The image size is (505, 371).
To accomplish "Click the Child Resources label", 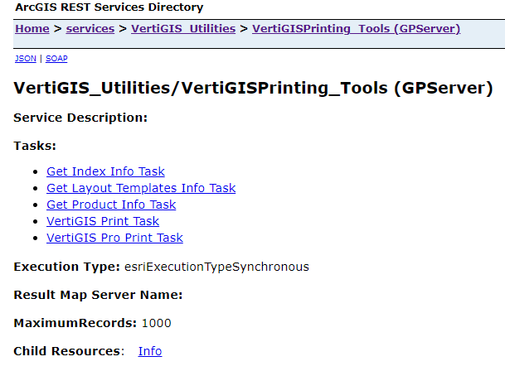I will pyautogui.click(x=69, y=351).
